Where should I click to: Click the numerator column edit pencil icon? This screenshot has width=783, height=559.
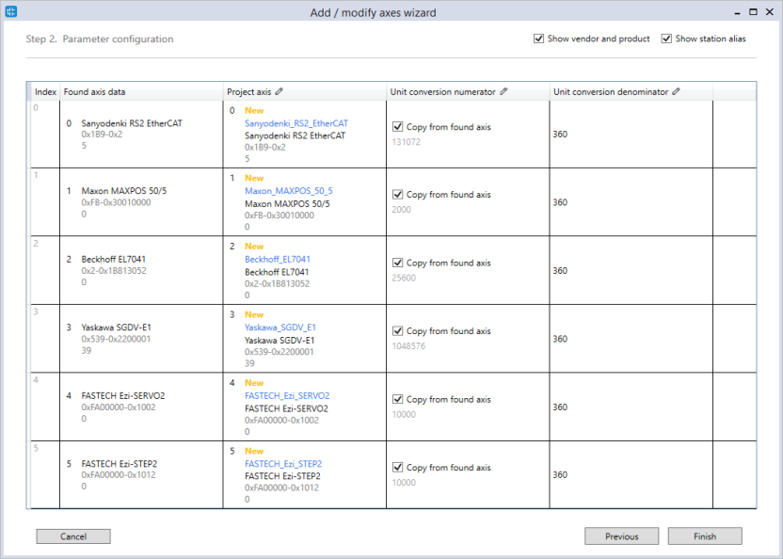tap(503, 91)
